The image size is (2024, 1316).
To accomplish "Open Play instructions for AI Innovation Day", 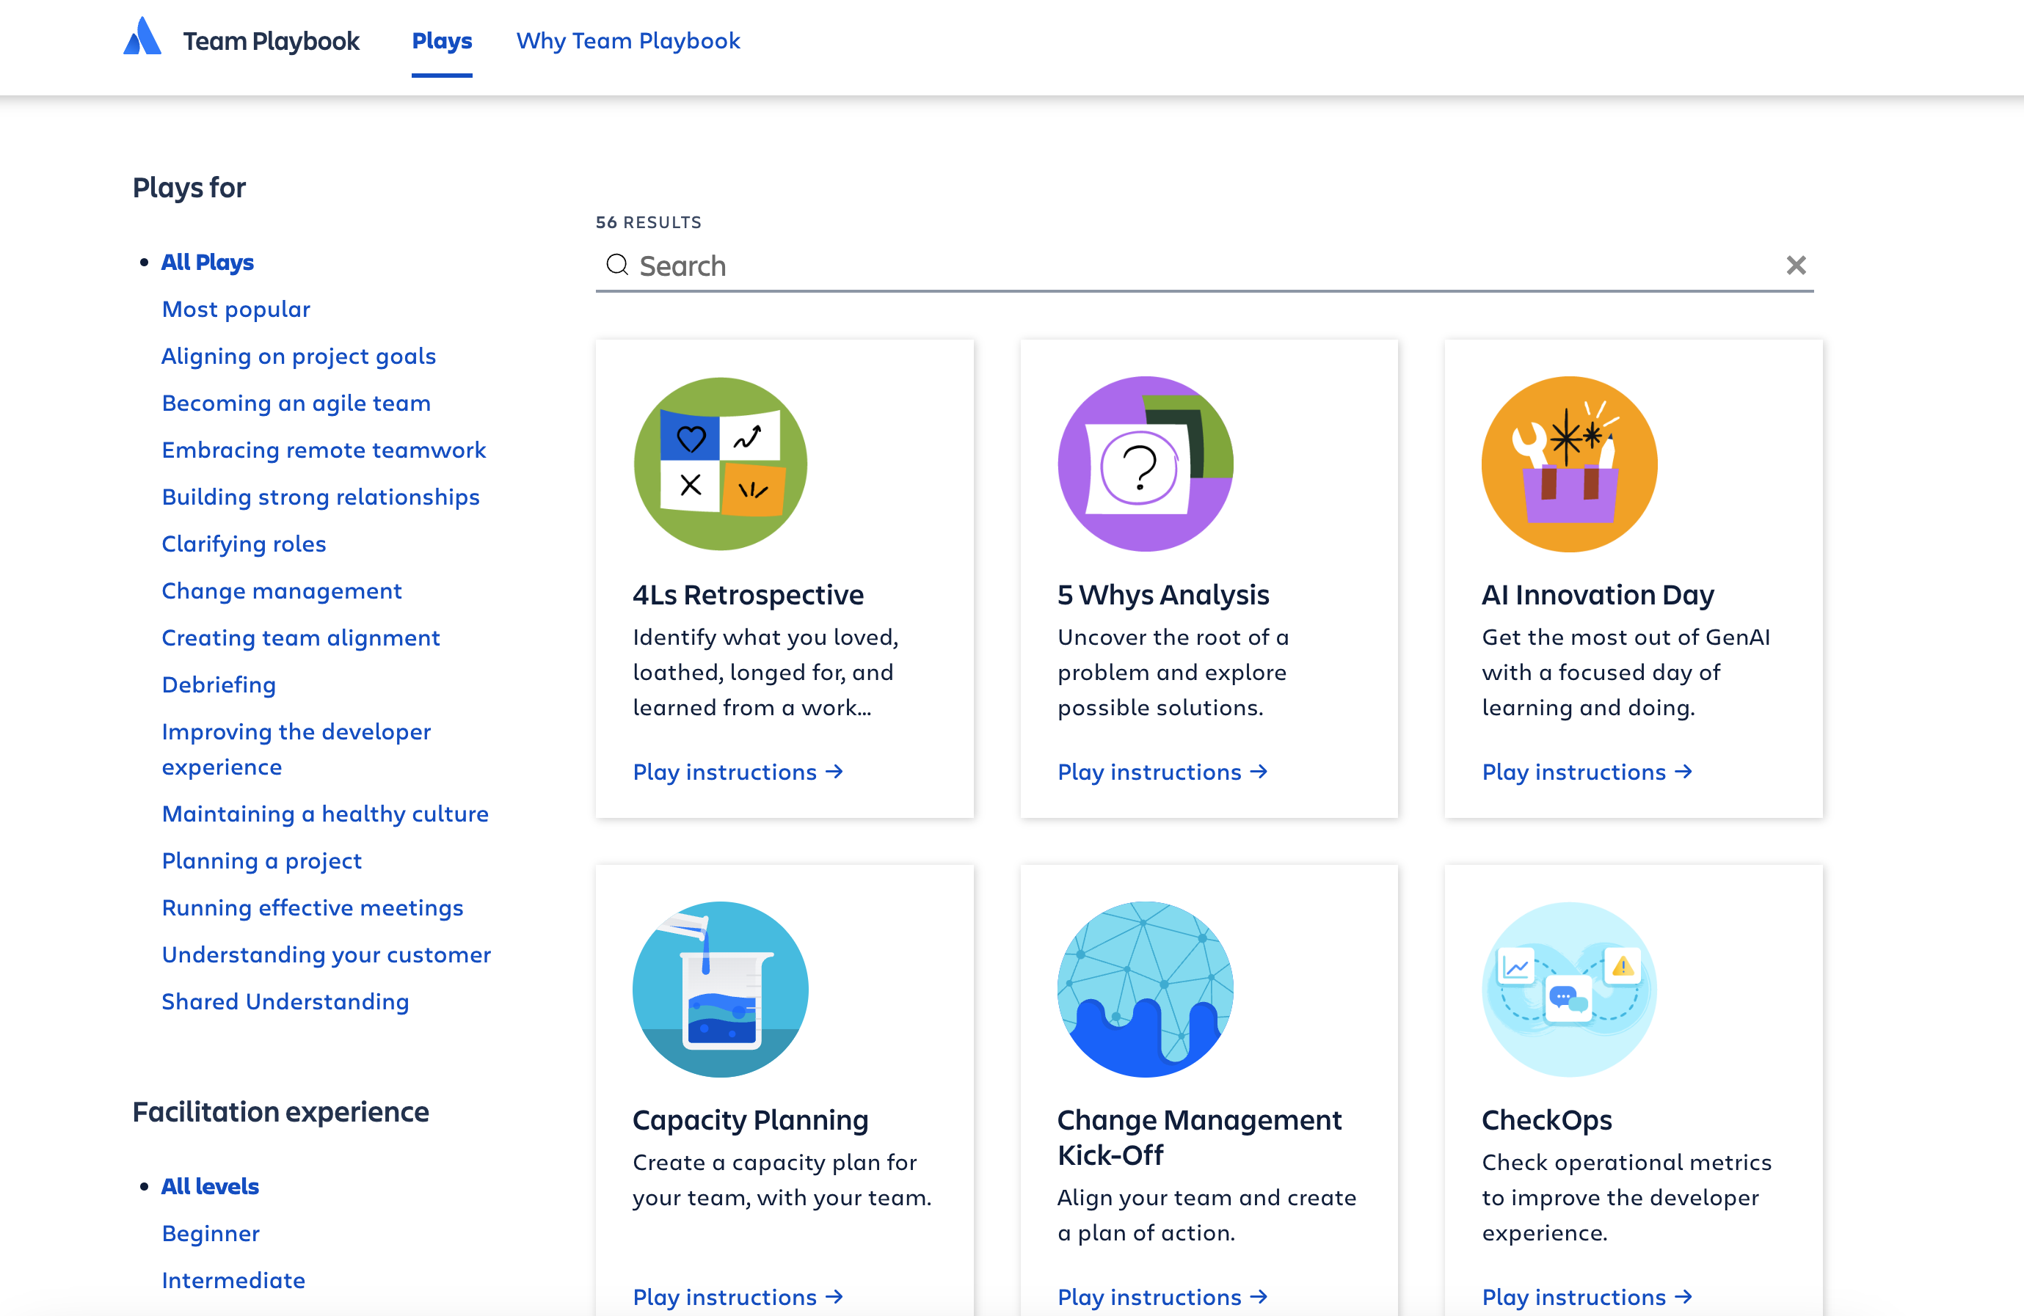I will point(1586,772).
